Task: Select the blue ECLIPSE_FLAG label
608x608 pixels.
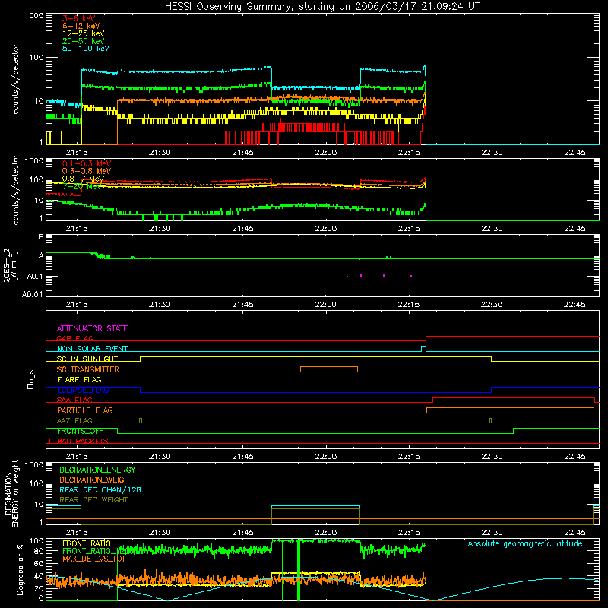Action: tap(83, 390)
